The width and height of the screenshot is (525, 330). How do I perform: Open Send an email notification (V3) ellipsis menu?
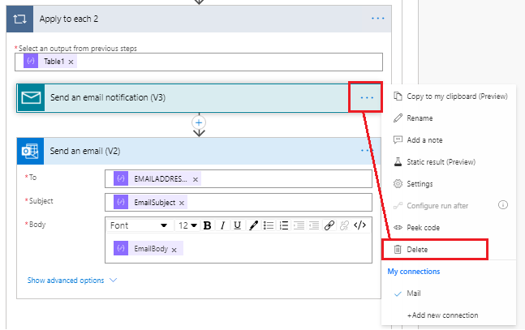[367, 97]
